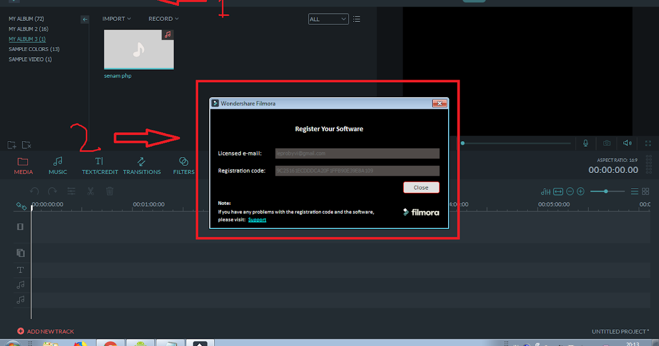Screen dimensions: 659x346
Task: Select My Album 2 (16)
Action: pyautogui.click(x=29, y=29)
